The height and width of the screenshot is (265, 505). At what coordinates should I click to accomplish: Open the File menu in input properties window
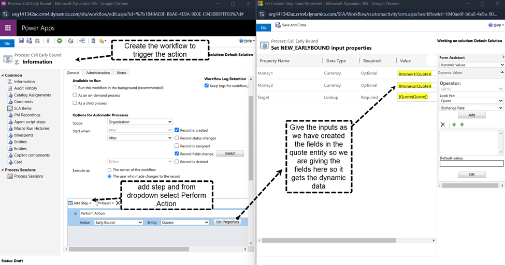point(264,27)
